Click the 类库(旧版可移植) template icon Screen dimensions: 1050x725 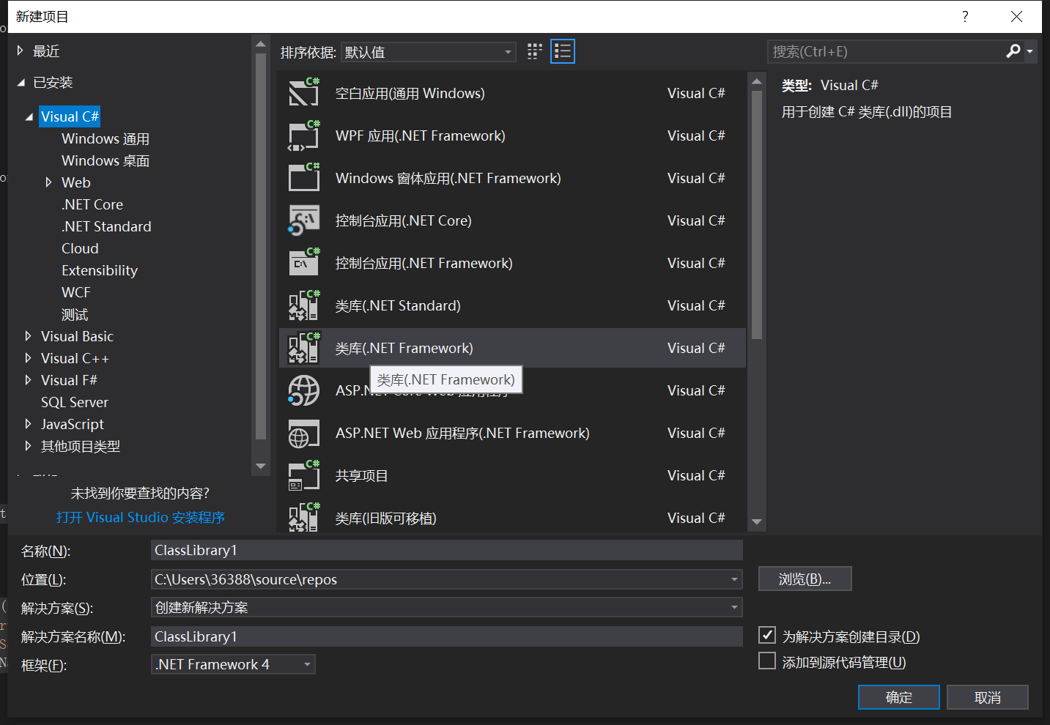point(304,516)
